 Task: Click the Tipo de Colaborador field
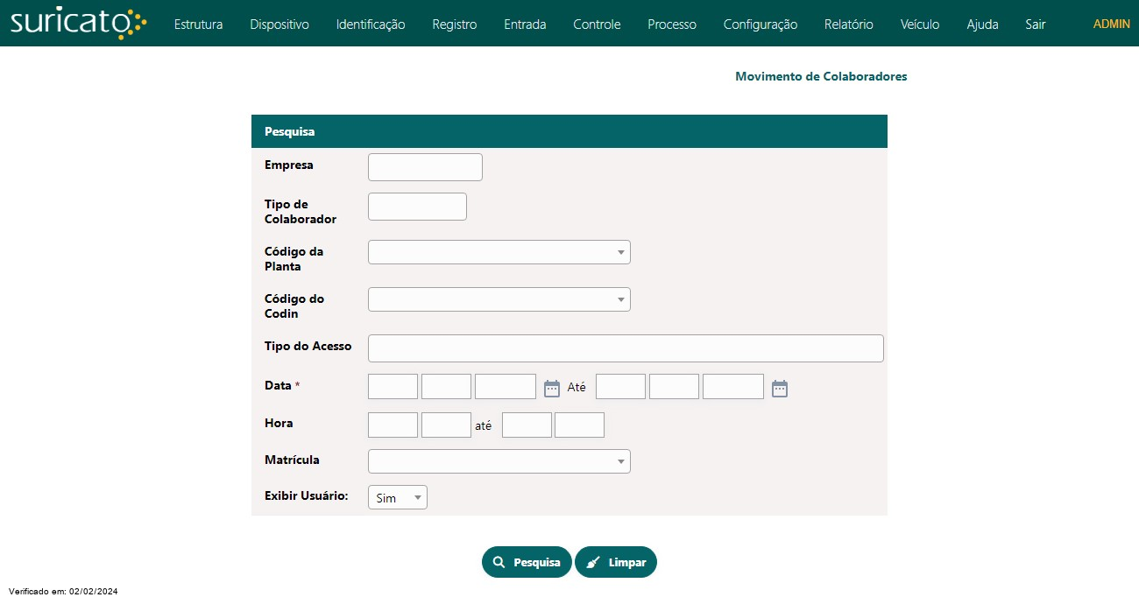point(417,207)
